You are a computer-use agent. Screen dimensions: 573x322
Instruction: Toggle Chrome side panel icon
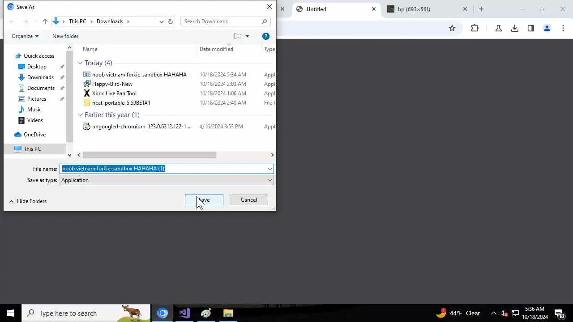(x=531, y=28)
